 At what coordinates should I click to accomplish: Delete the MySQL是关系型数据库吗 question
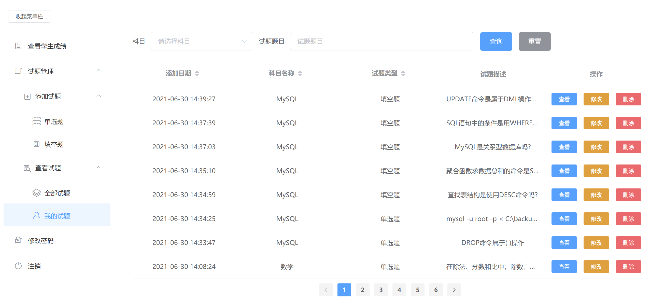coord(628,147)
